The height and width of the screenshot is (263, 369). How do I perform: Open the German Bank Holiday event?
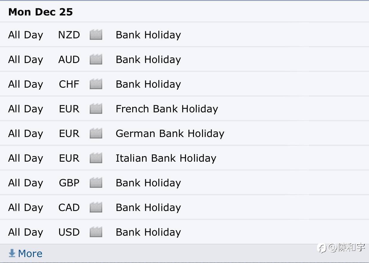tap(170, 133)
